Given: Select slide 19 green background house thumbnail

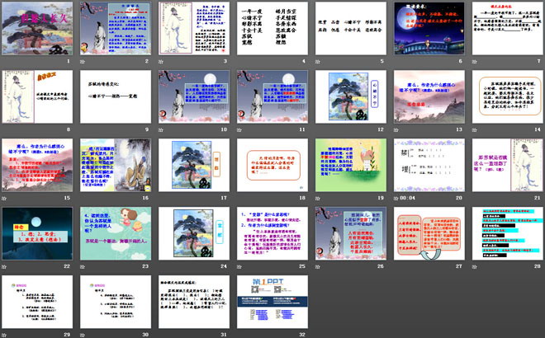Looking at the screenshot, I should pyautogui.click(x=351, y=165).
